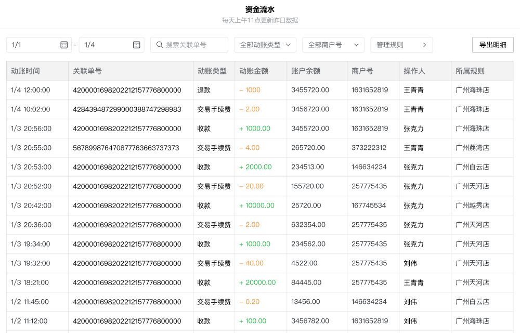Click the 所属规则 column header
Screen dimensions: 520x333
click(470, 71)
